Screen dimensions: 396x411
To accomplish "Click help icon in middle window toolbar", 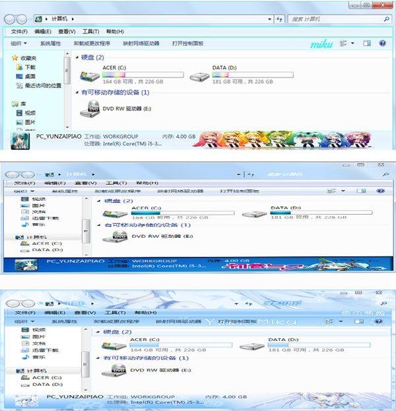I will pos(380,191).
